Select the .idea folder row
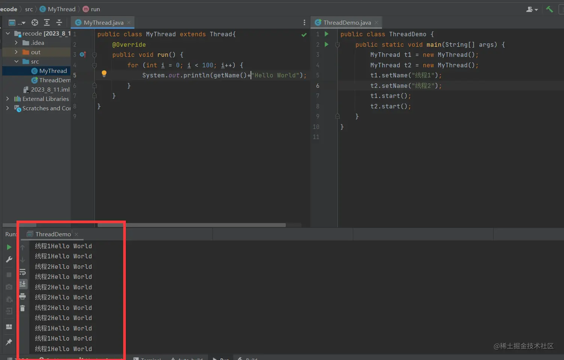564x360 pixels. point(37,43)
